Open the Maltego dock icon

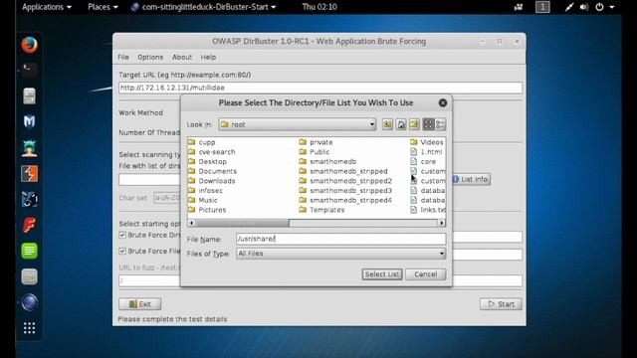29,199
